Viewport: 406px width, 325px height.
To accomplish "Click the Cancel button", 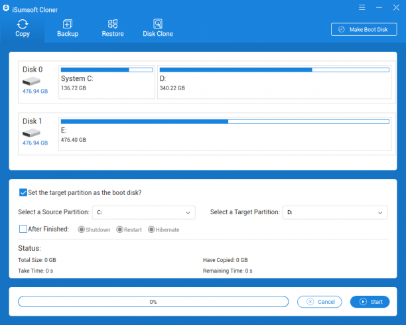I will [x=320, y=302].
